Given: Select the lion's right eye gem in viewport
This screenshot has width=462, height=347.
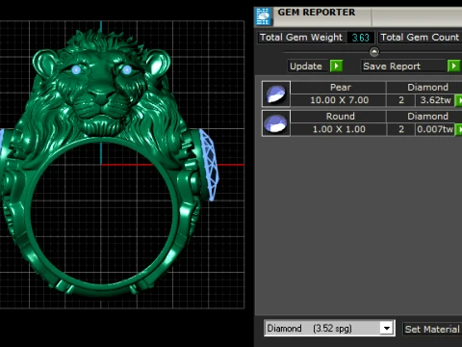Looking at the screenshot, I should 127,69.
